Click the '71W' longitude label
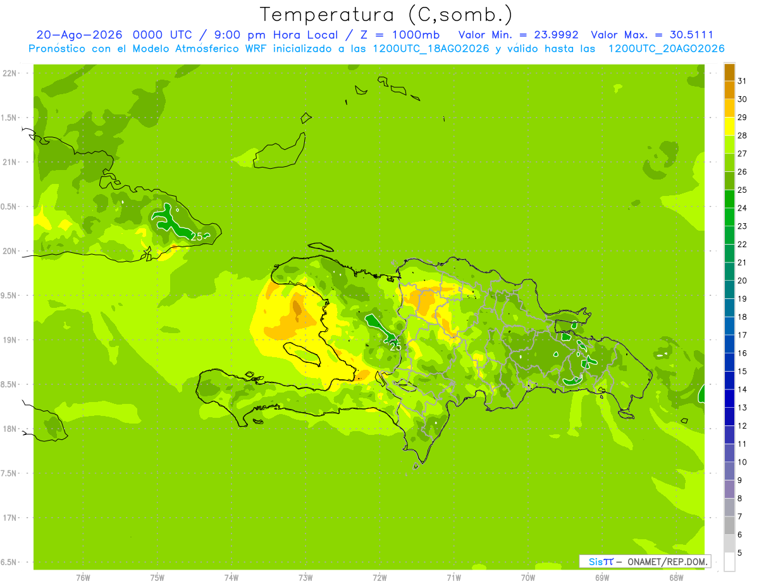 tap(454, 577)
